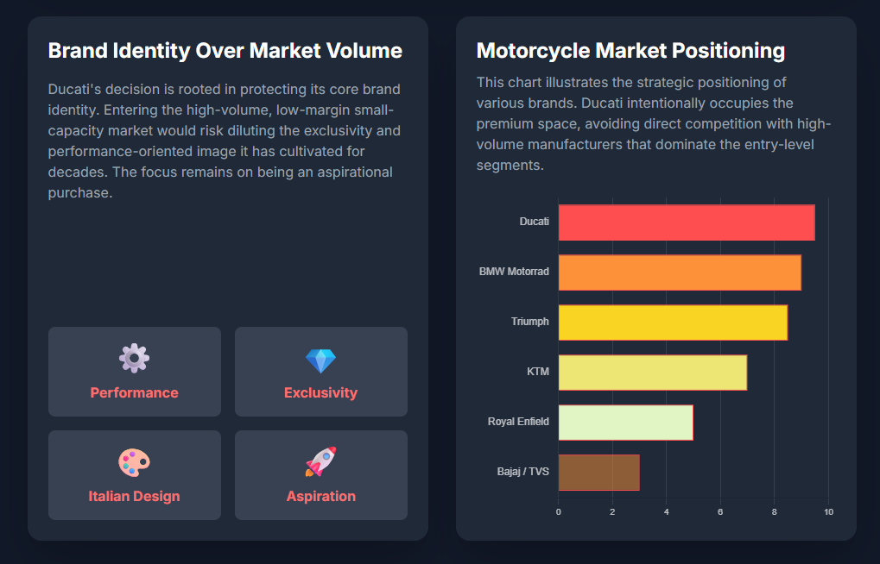Click the Motorcycle Market Positioning heading

pos(630,51)
